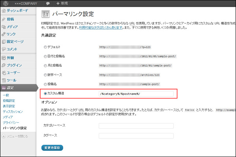The height and width of the screenshot is (157, 236).
Task: Select the デフォルト permalink radio button
Action: [45, 47]
